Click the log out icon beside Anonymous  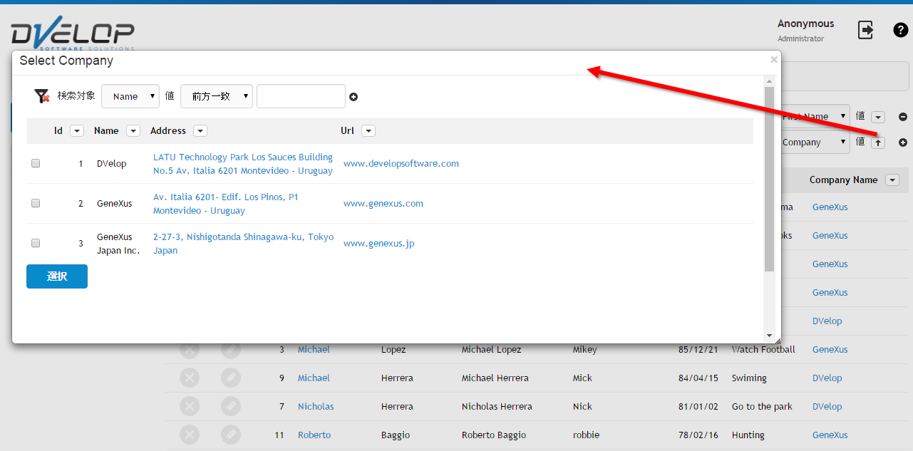(865, 30)
